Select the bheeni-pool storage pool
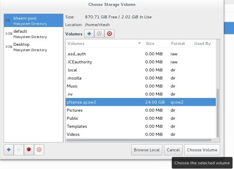This screenshot has width=234, height=169. coord(33,21)
